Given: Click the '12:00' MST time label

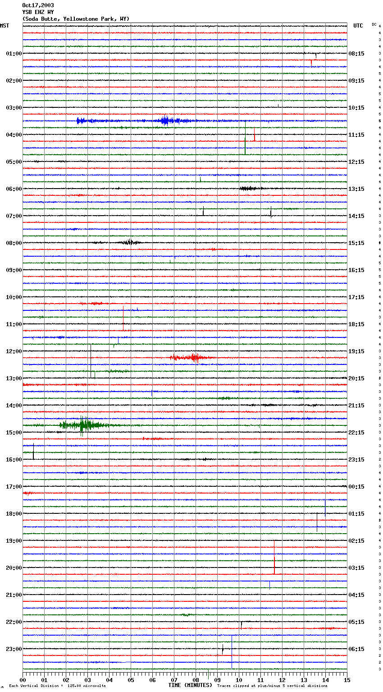Looking at the screenshot, I should pyautogui.click(x=14, y=351).
